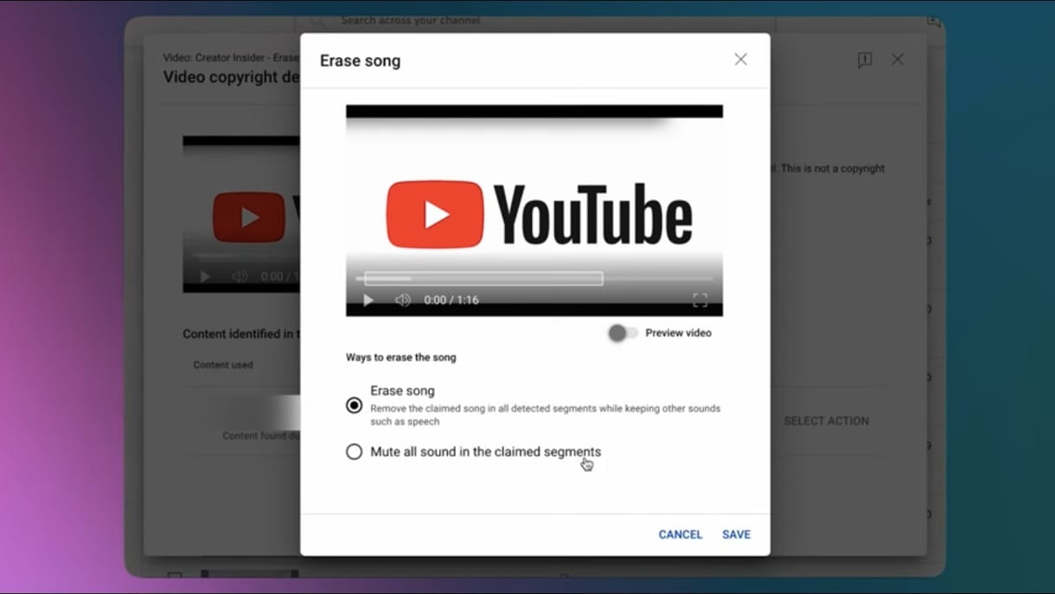Toggle the Preview video switch

tap(622, 333)
